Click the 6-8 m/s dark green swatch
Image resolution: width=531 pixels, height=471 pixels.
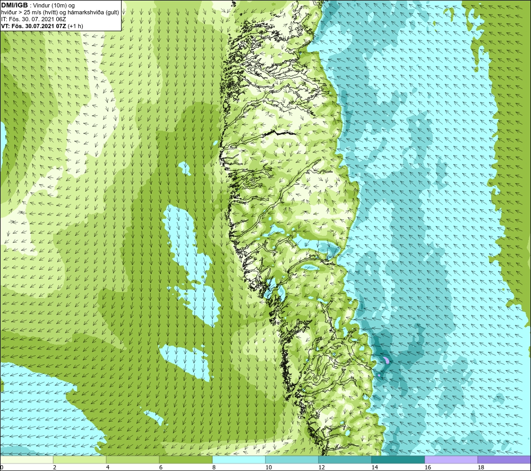pos(185,459)
